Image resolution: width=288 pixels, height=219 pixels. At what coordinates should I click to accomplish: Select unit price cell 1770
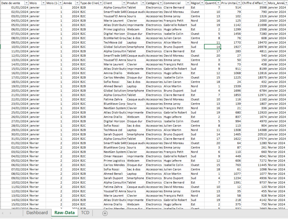click(231, 43)
